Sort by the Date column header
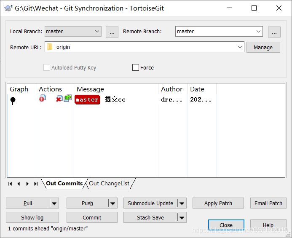Viewport: 292px width, 238px height. pos(202,89)
